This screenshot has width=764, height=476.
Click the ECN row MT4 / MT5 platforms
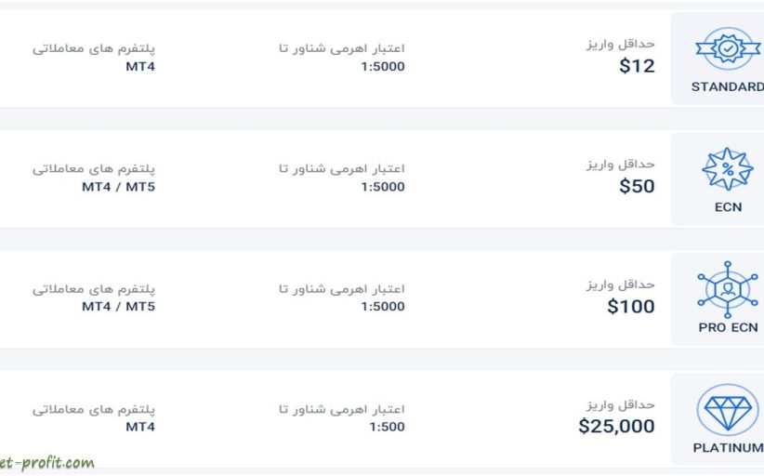pos(118,187)
